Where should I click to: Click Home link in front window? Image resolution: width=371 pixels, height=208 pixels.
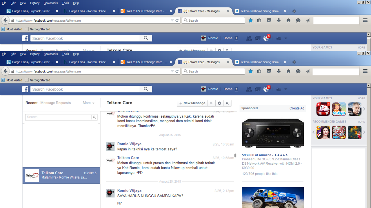228,89
